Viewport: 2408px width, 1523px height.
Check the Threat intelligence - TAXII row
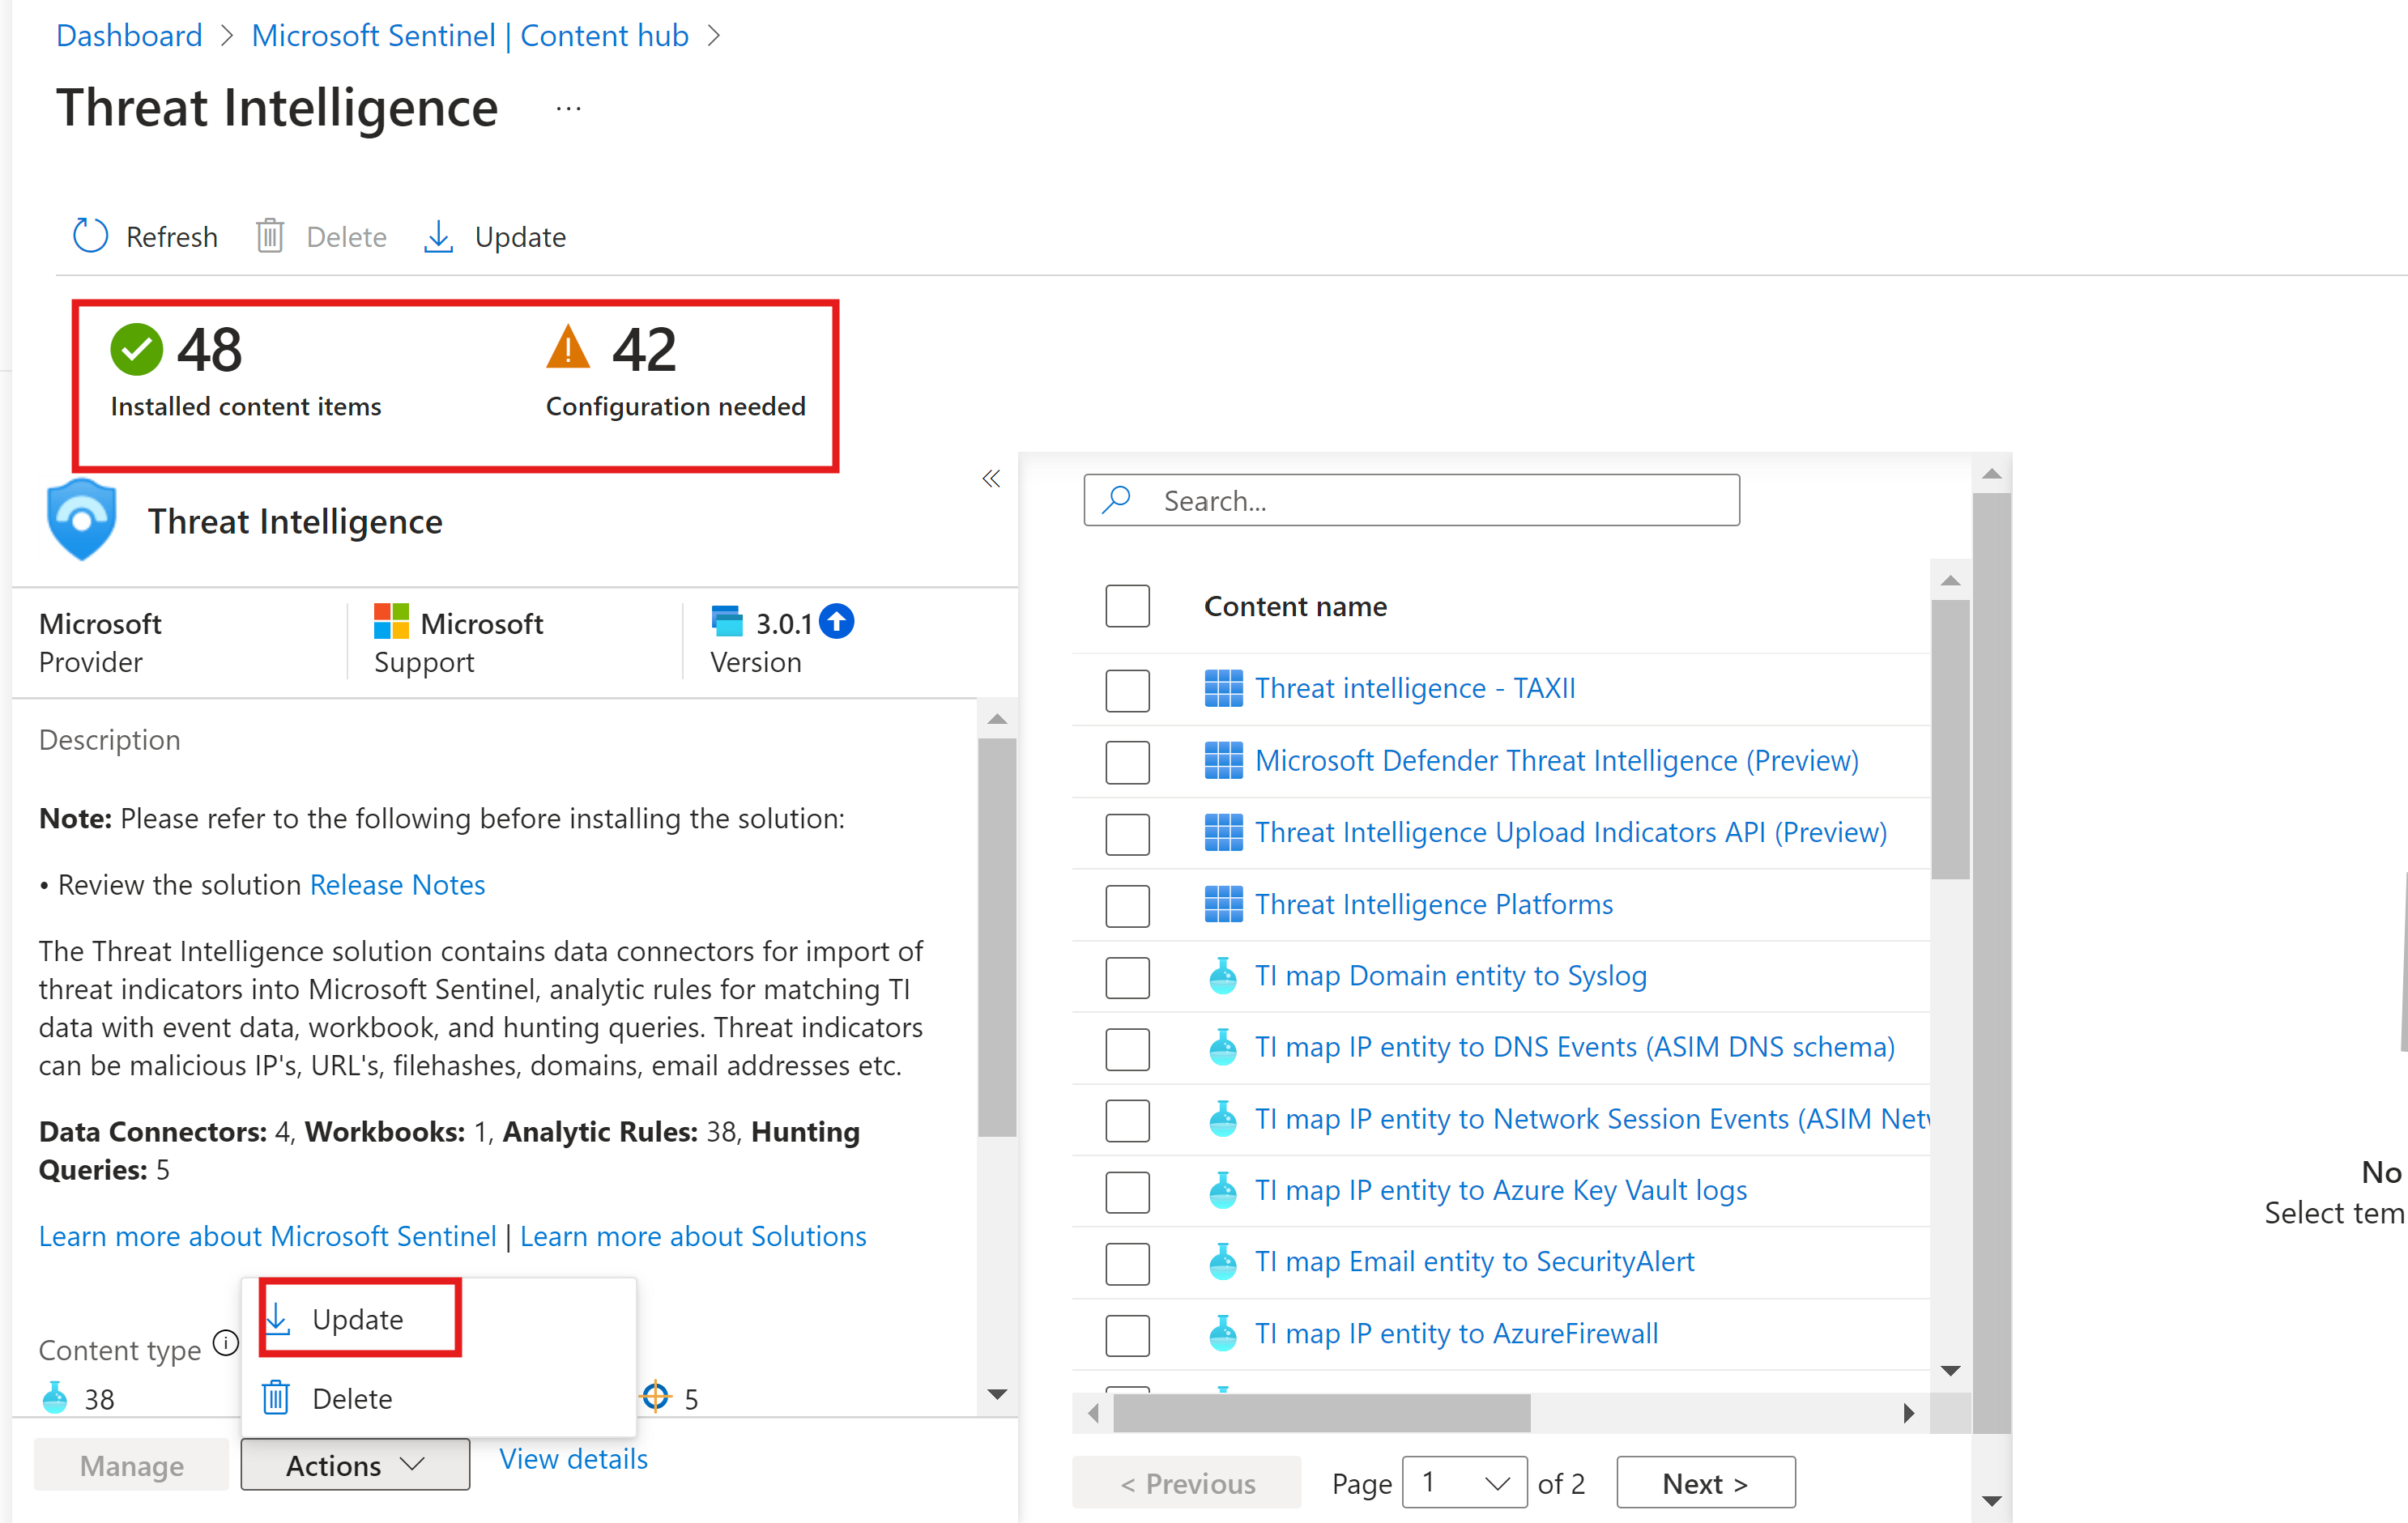[1127, 690]
